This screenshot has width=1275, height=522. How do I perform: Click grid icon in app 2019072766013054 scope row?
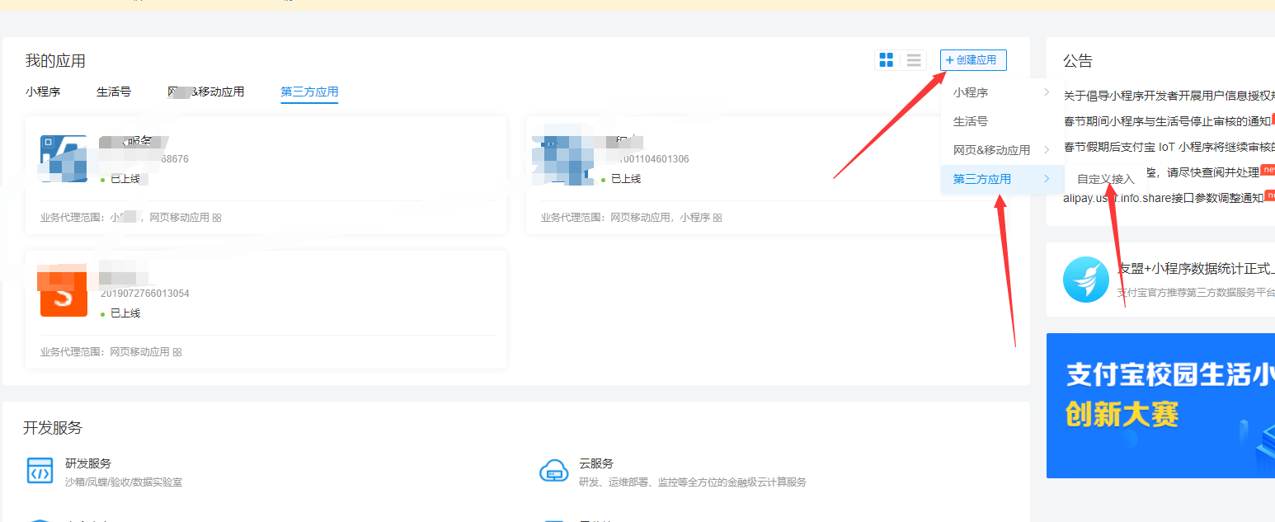[177, 352]
